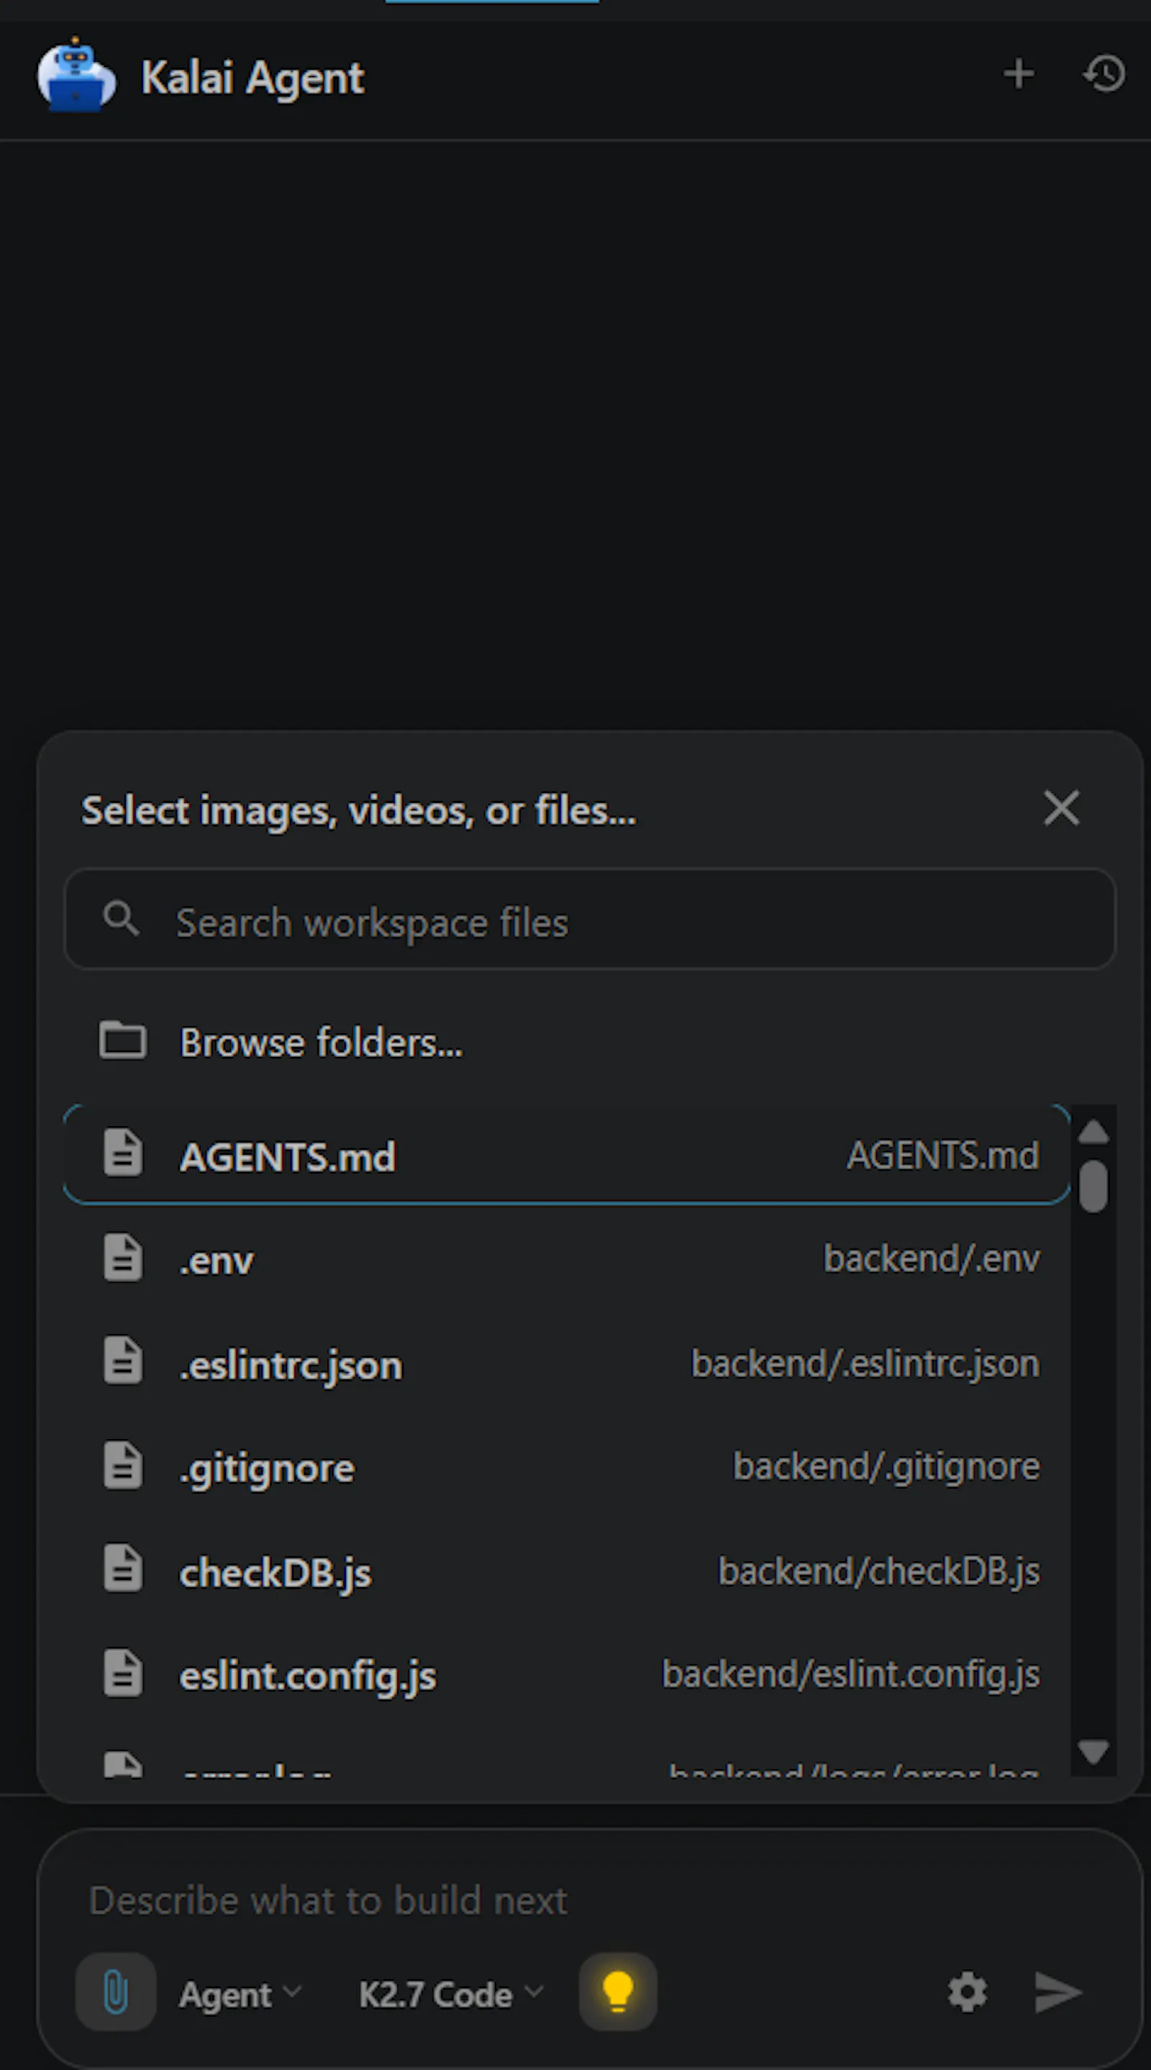Click the paperclip attach button
The width and height of the screenshot is (1151, 2070).
point(116,1992)
